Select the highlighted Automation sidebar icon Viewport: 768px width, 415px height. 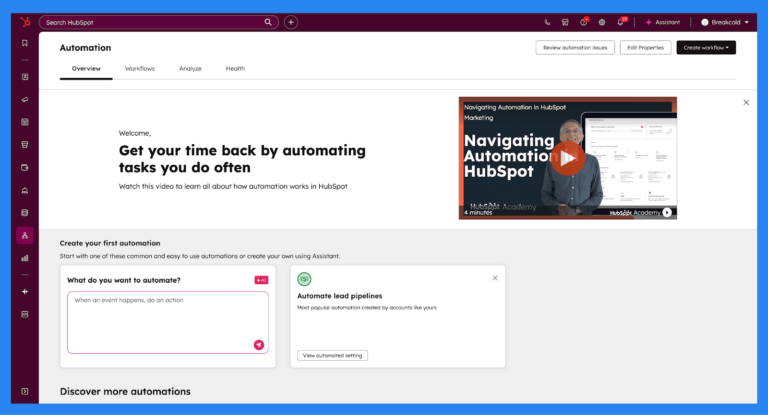25,235
